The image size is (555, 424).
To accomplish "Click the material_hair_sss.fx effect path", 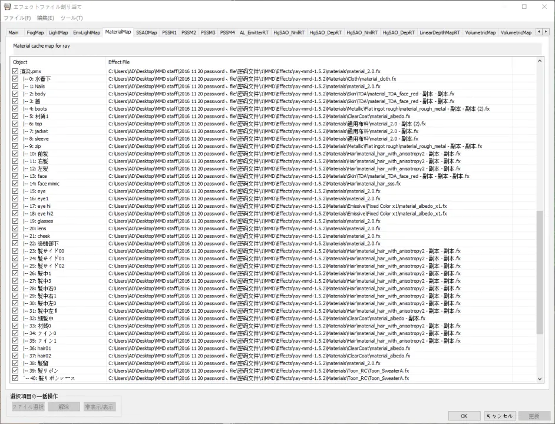I will click(254, 183).
